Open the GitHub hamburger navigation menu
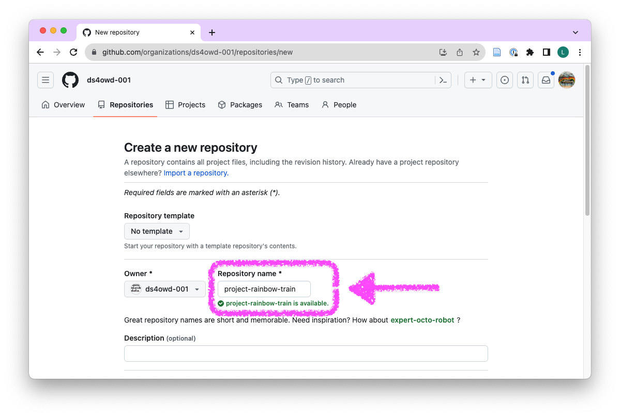 tap(46, 80)
